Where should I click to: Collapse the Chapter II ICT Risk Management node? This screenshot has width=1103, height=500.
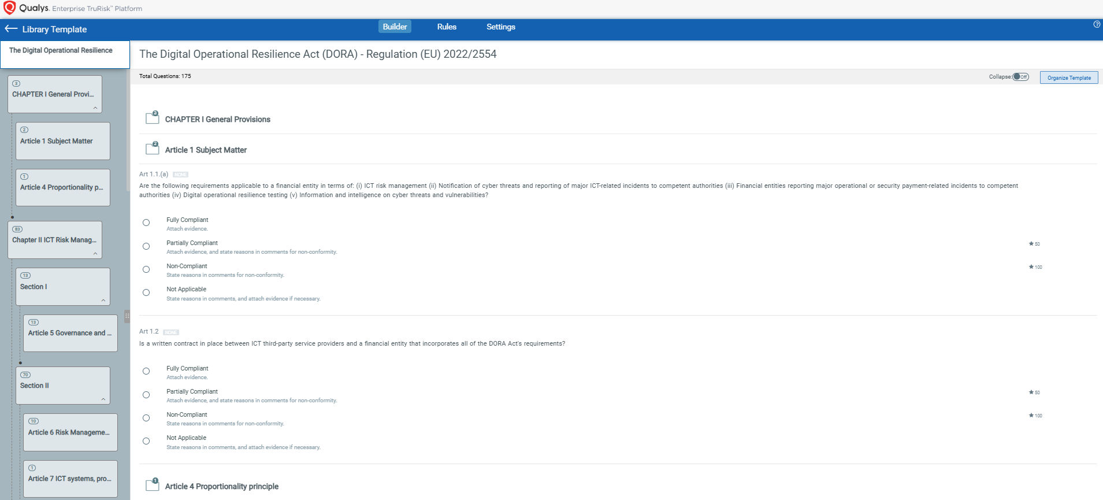click(95, 254)
